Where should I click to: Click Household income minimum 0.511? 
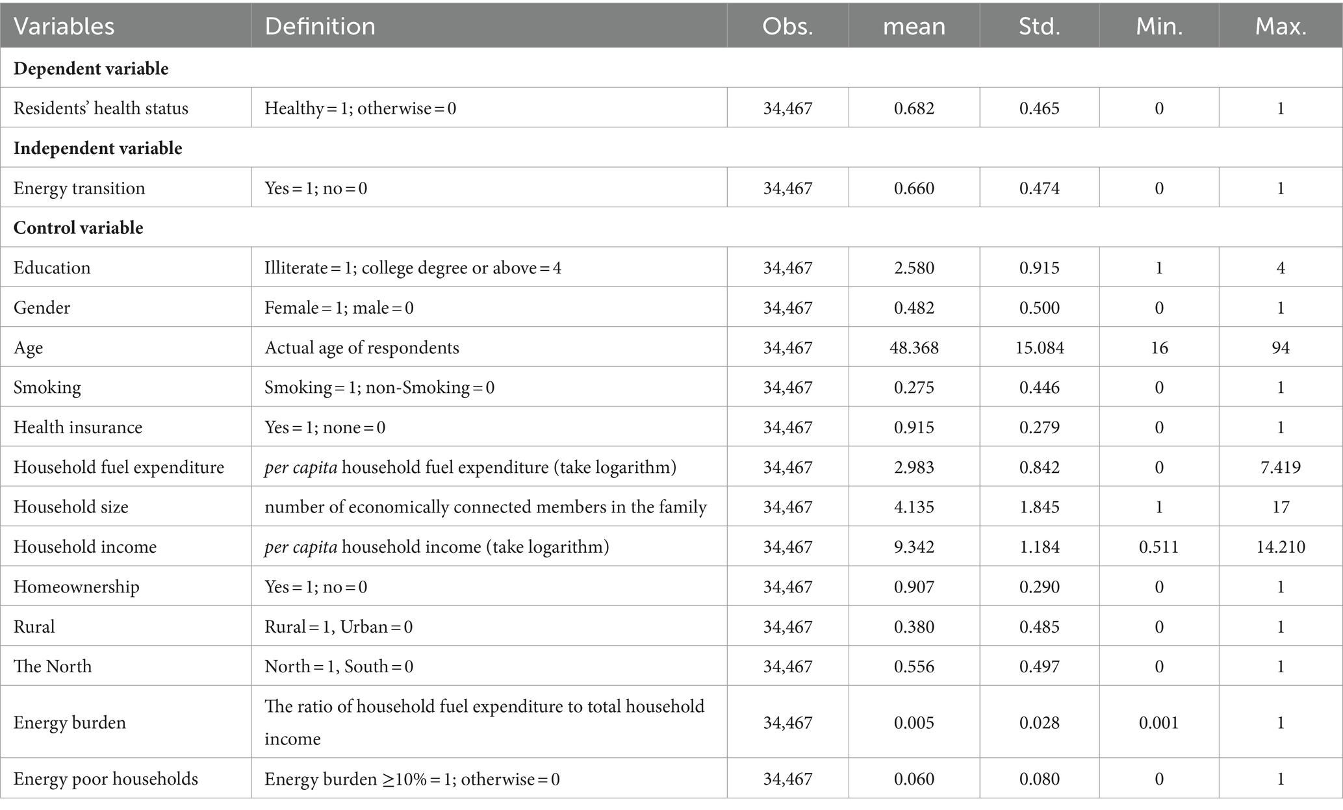pos(1159,547)
